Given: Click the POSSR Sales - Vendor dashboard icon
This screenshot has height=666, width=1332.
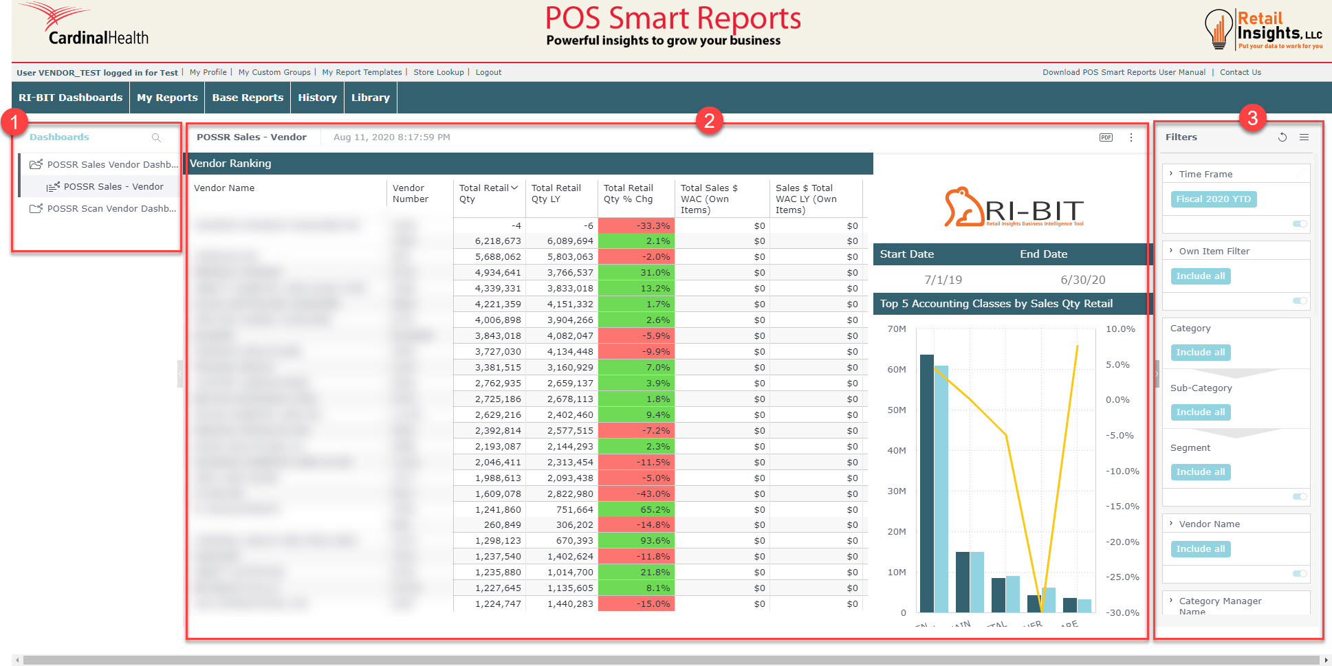Looking at the screenshot, I should tap(53, 187).
